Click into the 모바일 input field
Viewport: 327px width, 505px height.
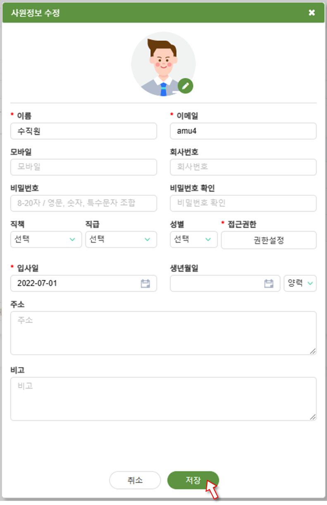tap(84, 167)
